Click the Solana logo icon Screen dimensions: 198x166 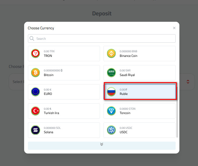coord(35,130)
